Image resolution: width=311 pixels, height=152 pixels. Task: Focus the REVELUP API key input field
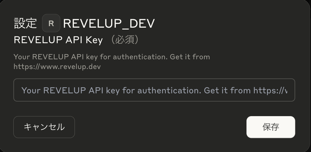pos(154,90)
